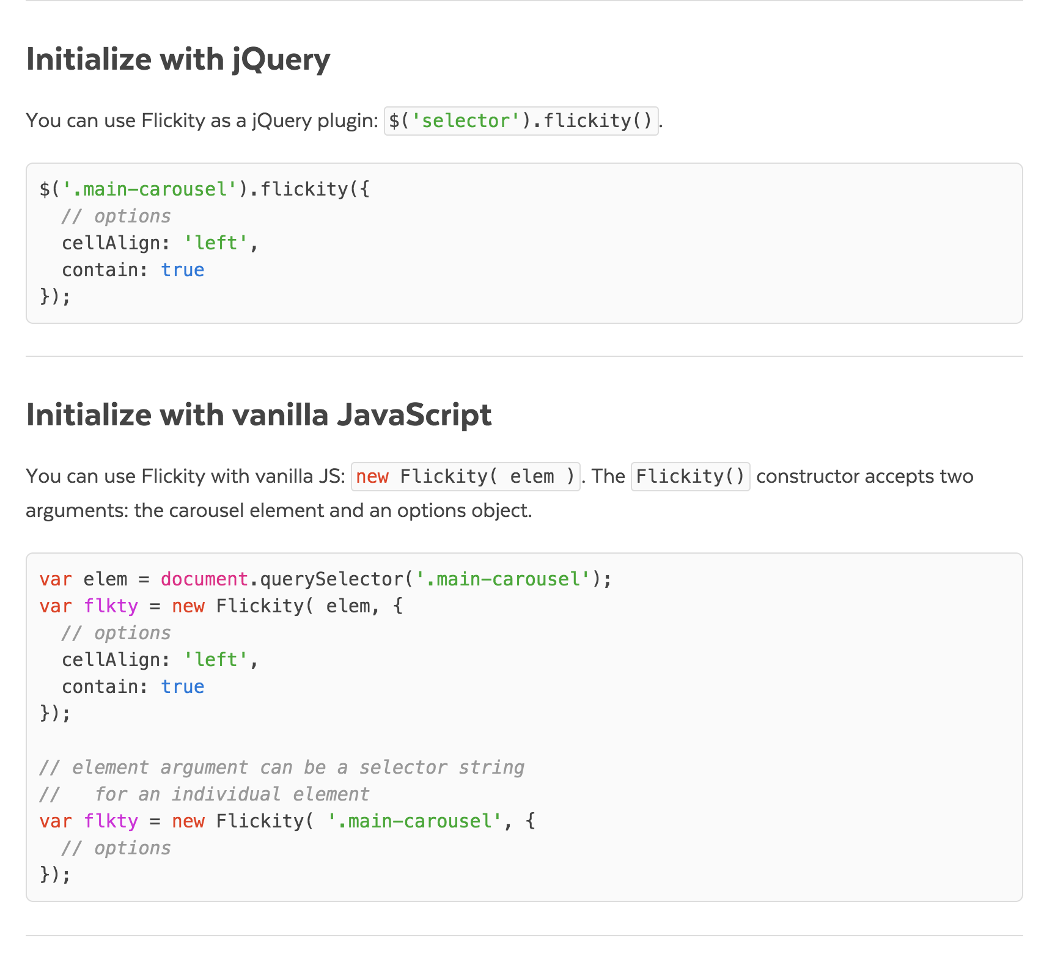The width and height of the screenshot is (1055, 957).
Task: Click '// options' comment above cellAlign in vanilla block
Action: point(116,632)
